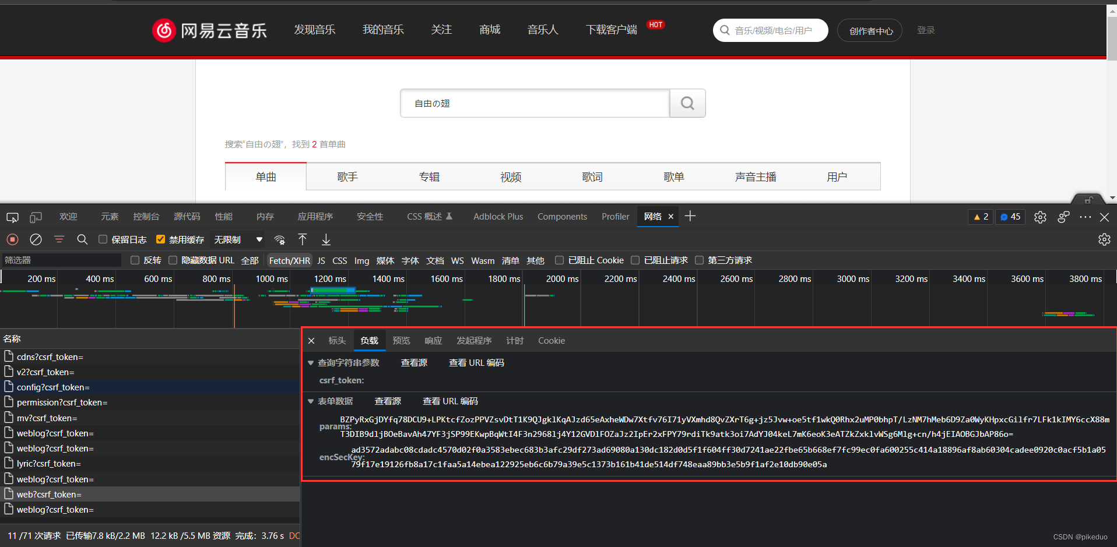This screenshot has width=1117, height=547.
Task: Check 已阻止请求 checkbox
Action: click(635, 260)
